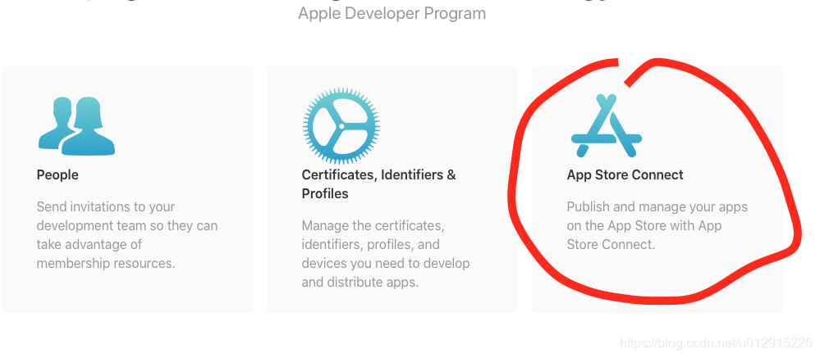Click 'Publish and manage your apps' description
Image resolution: width=820 pixels, height=358 pixels.
click(657, 225)
